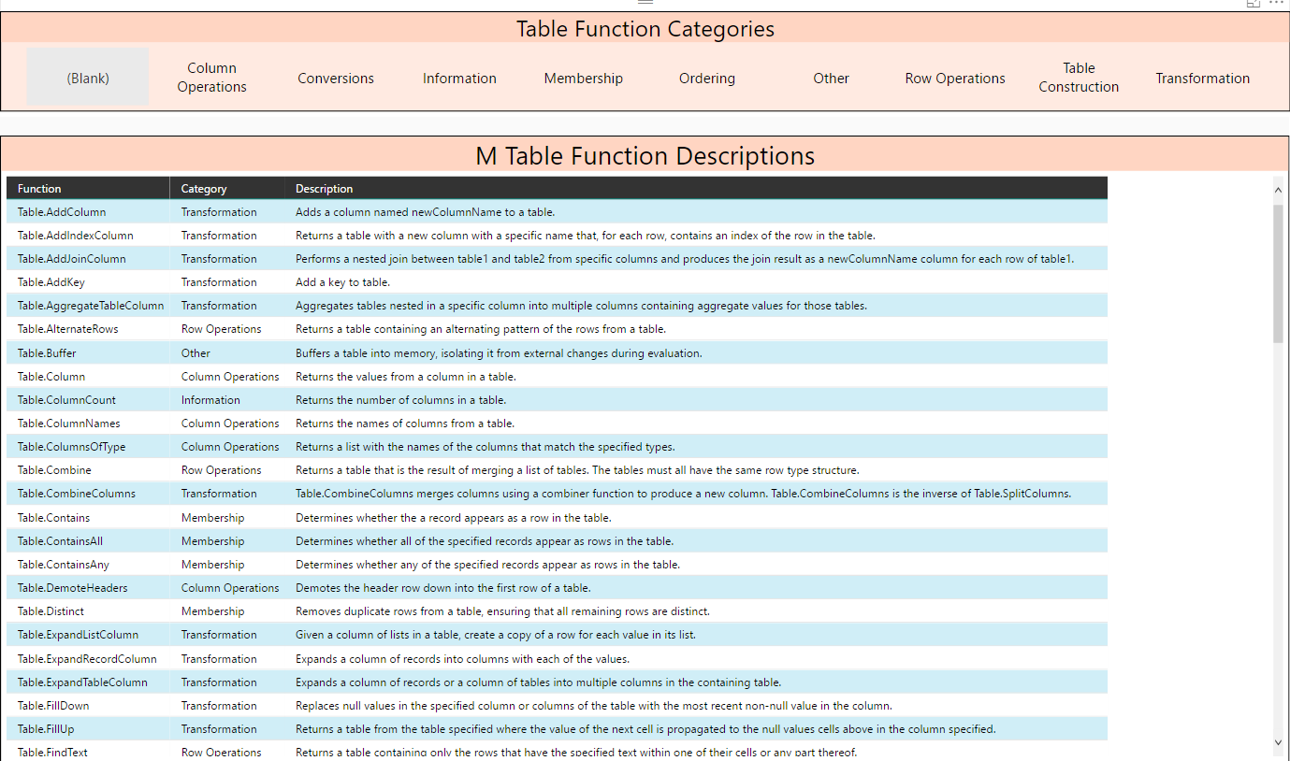
Task: Open the More options ellipsis menu
Action: point(1277,4)
